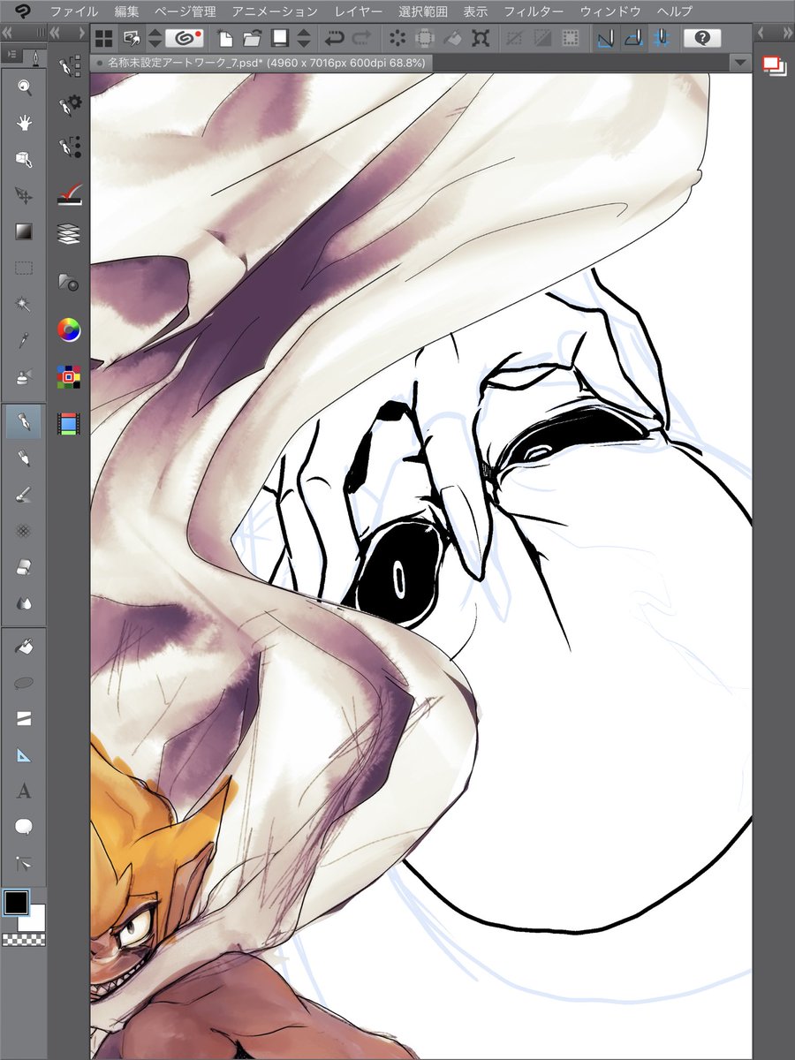
Task: Open the canvas tab dropdown arrow
Action: coord(740,63)
